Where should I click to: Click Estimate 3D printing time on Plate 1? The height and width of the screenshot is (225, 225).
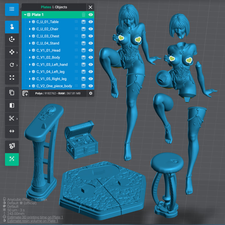[35, 217]
